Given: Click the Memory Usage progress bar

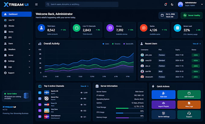Looking at the screenshot, I should (x=130, y=118).
